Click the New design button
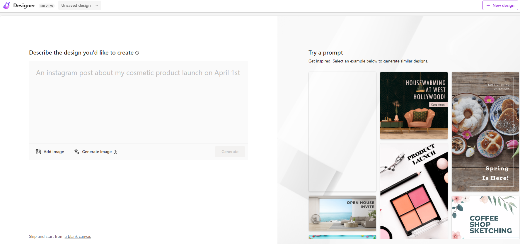The image size is (520, 244). [x=500, y=5]
